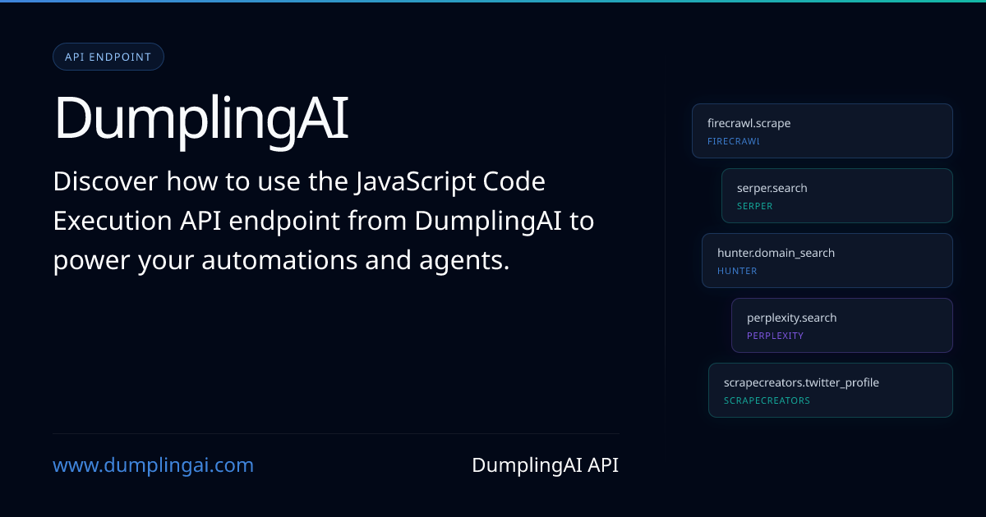Click the HUNTER provider label

click(x=737, y=271)
